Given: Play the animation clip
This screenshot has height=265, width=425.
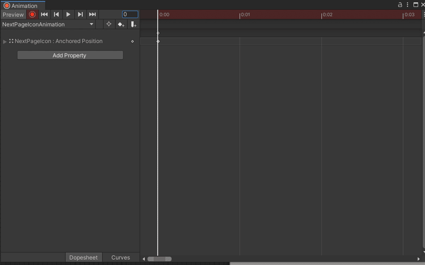Looking at the screenshot, I should tap(69, 14).
